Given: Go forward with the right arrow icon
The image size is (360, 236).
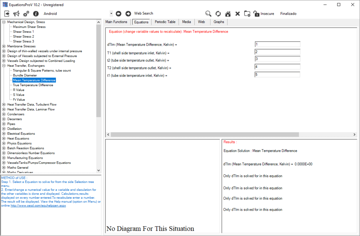Looking at the screenshot, I should coord(128,14).
